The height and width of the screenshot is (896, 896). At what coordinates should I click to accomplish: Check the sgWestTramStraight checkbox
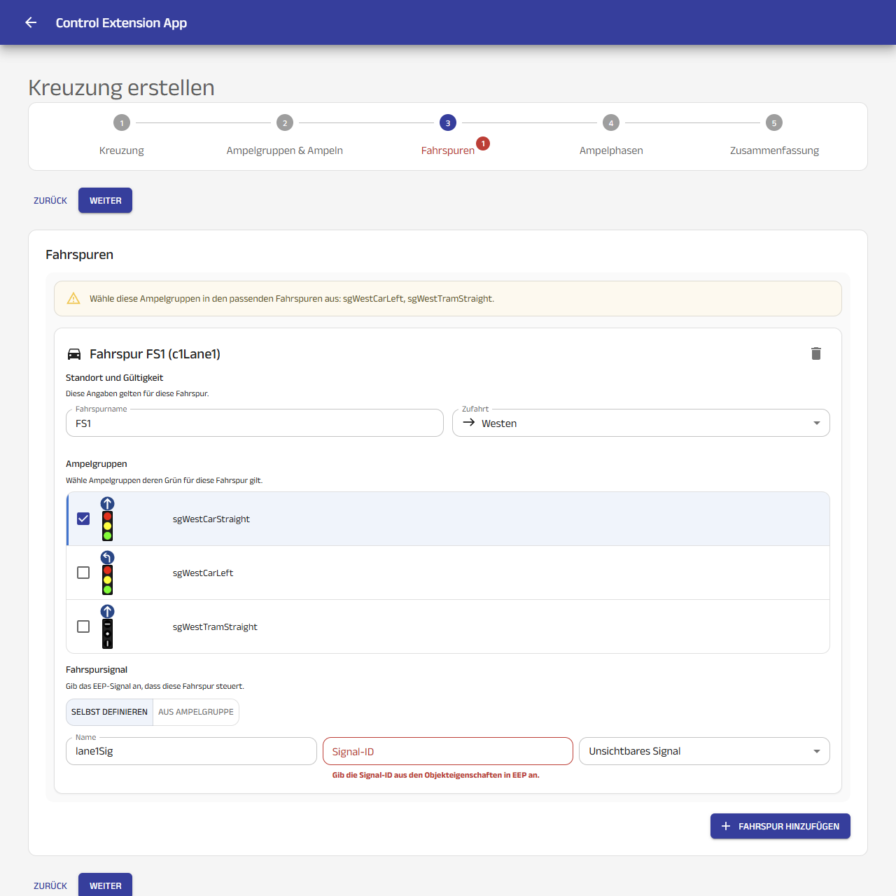83,626
